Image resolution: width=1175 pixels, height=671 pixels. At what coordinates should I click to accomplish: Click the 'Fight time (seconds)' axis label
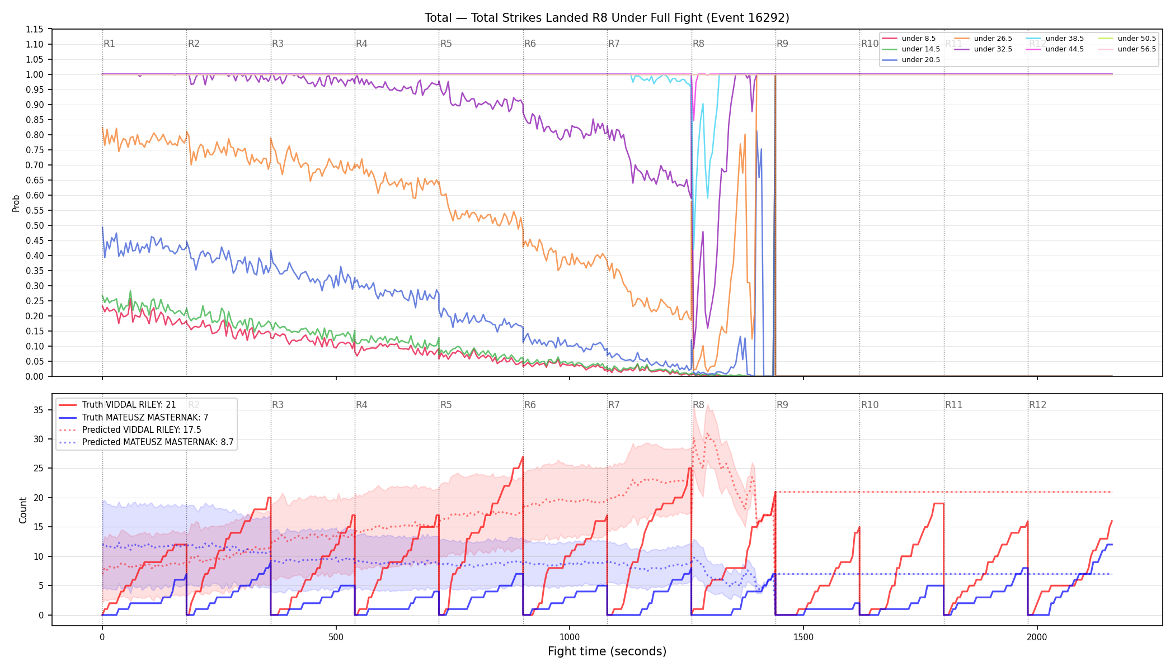pos(607,651)
